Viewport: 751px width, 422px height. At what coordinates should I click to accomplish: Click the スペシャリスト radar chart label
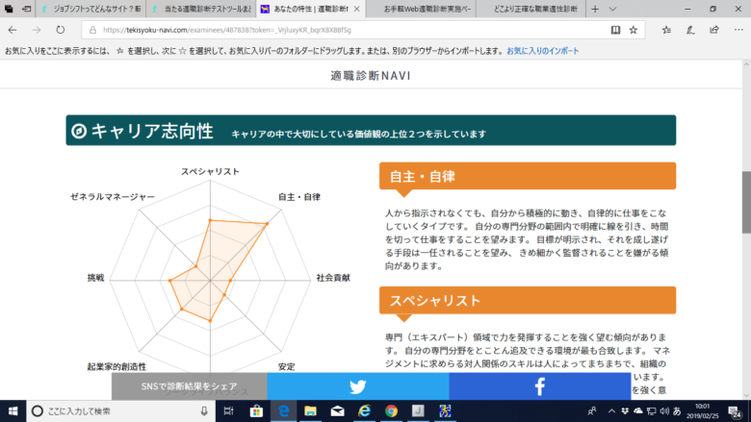pos(210,171)
